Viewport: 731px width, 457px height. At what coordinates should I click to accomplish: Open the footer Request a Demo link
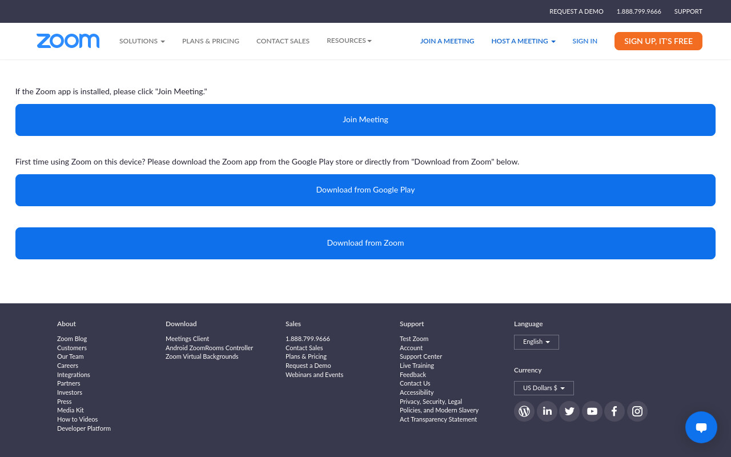(x=308, y=366)
